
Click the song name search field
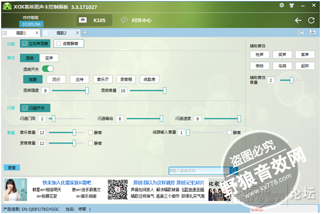(x=199, y=170)
